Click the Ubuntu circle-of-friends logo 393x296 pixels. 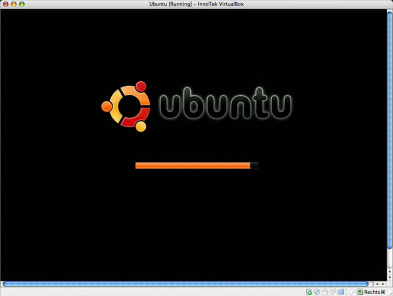126,107
